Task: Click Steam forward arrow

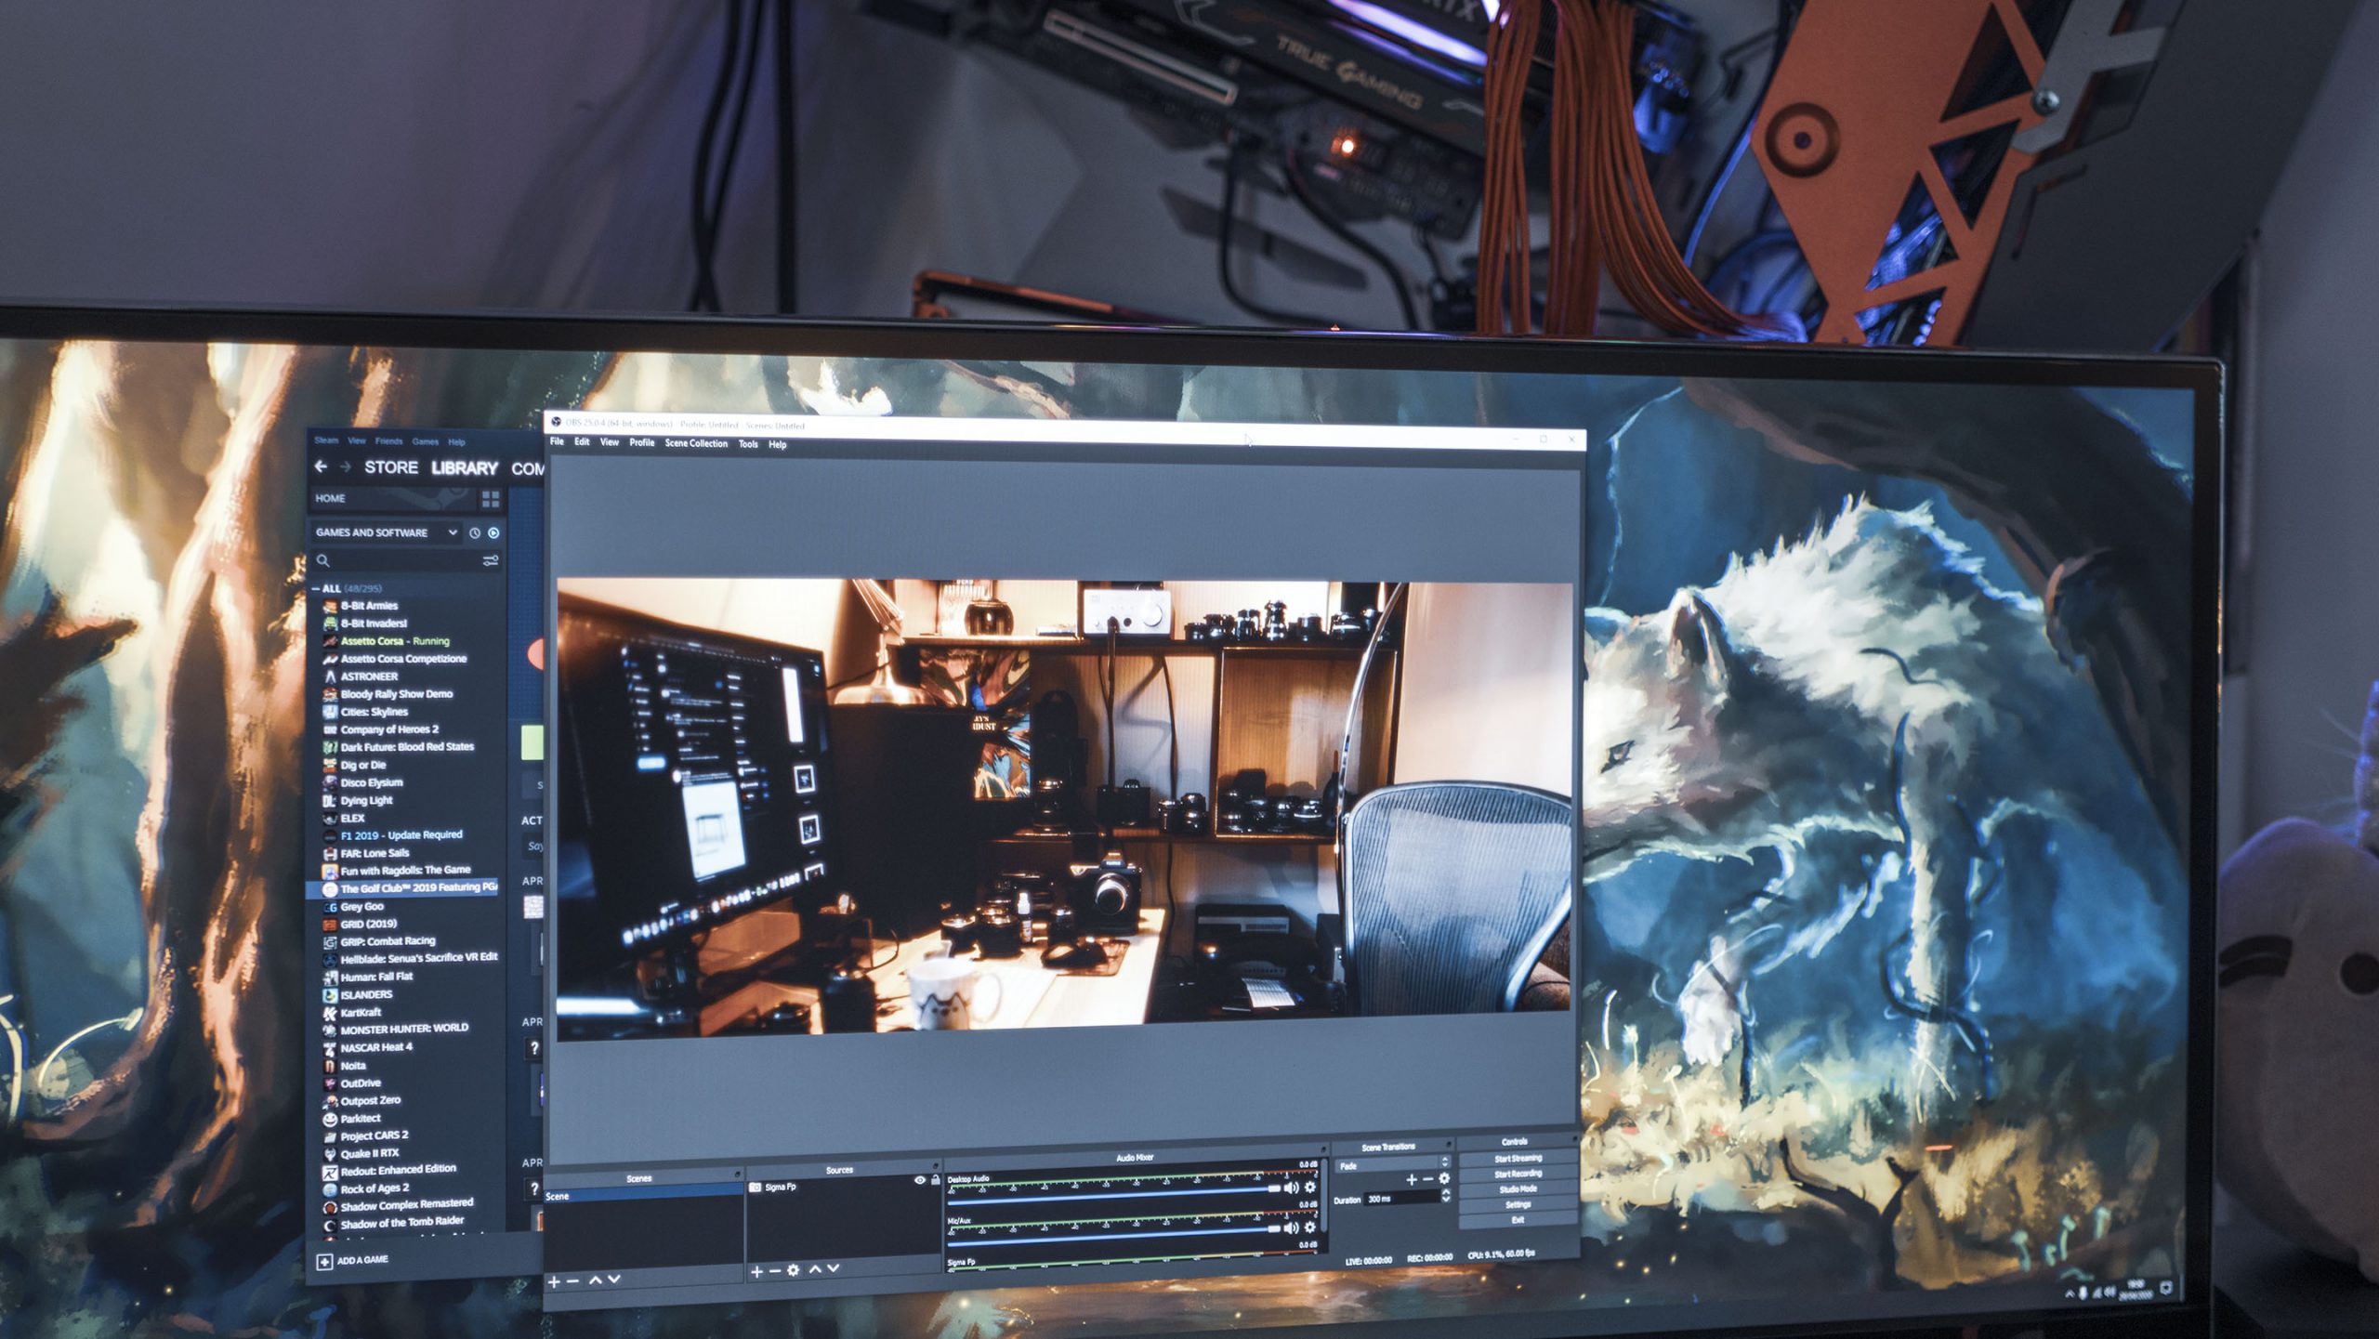Action: tap(346, 467)
